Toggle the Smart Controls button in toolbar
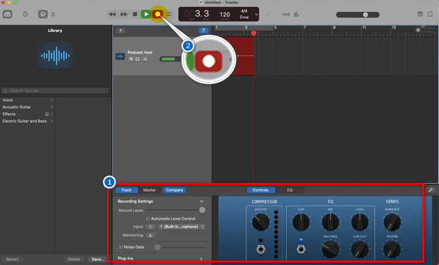The image size is (439, 265). (43, 14)
